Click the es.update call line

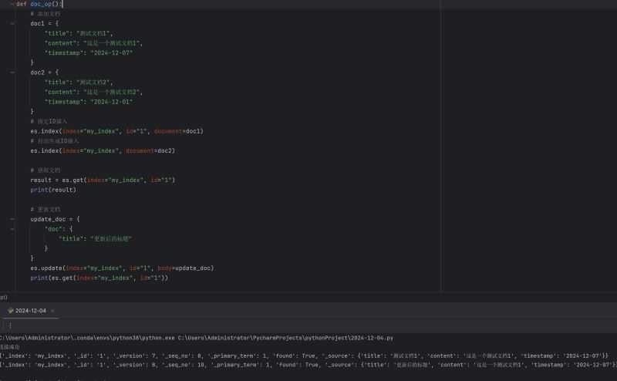click(x=121, y=268)
